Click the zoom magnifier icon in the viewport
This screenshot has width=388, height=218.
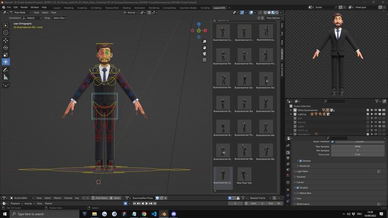click(205, 42)
